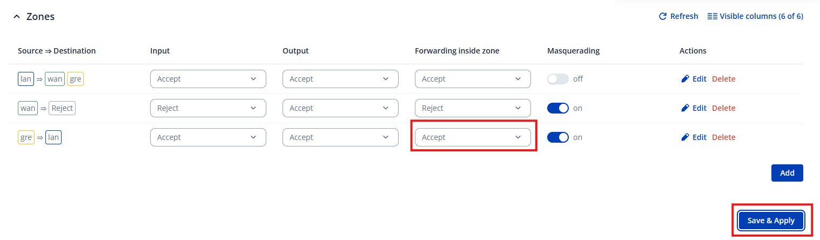Open the Input dropdown for lan zone
The image size is (820, 240).
tap(208, 79)
